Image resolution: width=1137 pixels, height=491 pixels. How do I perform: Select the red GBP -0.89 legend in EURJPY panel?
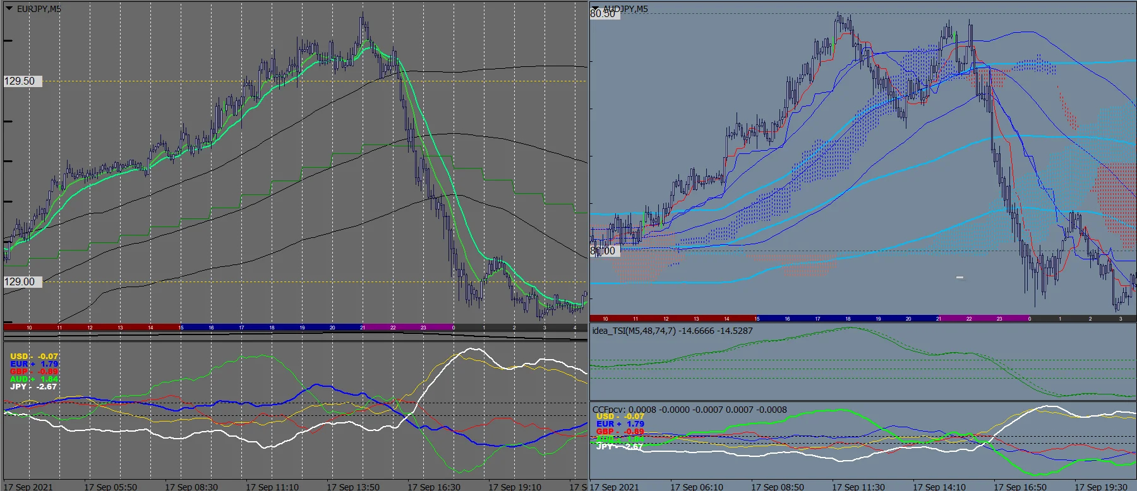pos(34,372)
